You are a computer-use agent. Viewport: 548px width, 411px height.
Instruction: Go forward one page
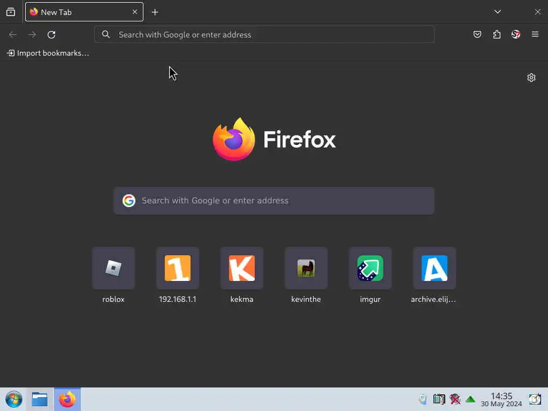[32, 35]
